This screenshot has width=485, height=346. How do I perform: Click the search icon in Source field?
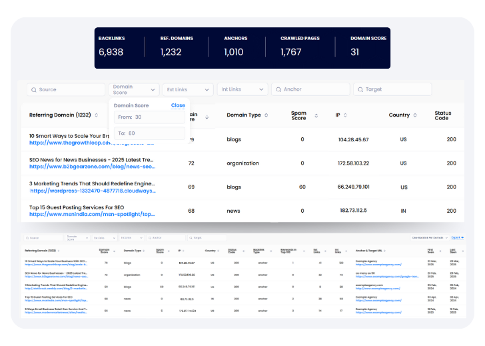point(34,89)
